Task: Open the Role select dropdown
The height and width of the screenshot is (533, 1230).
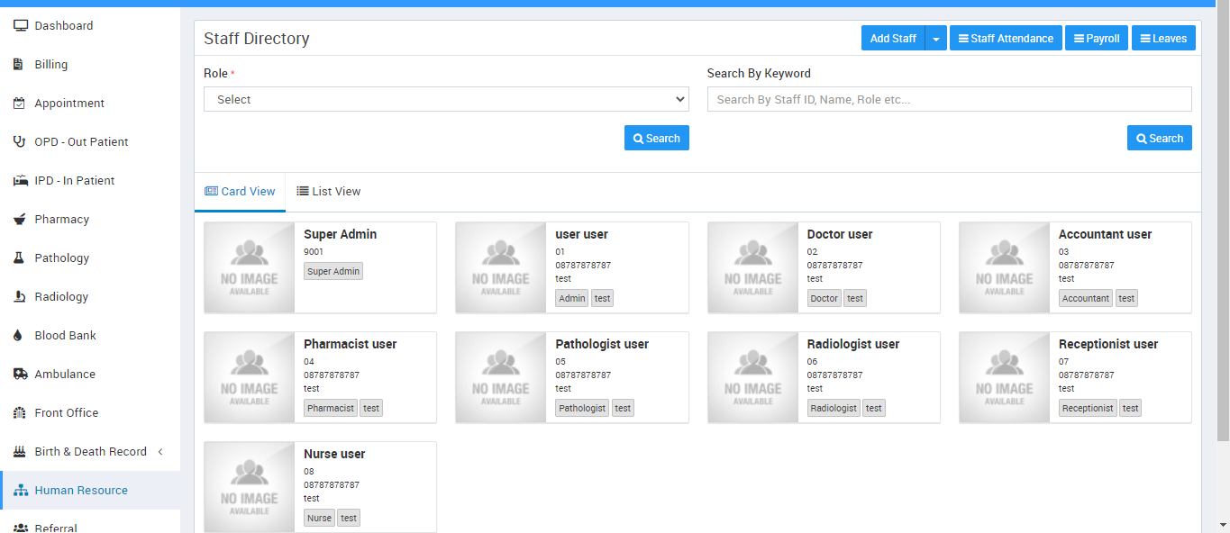Action: pyautogui.click(x=446, y=99)
